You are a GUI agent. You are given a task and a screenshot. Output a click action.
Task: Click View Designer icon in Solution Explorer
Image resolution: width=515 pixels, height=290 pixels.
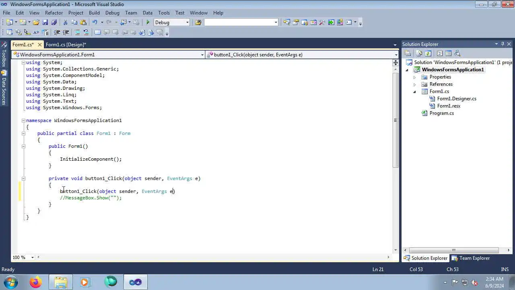[448, 53]
